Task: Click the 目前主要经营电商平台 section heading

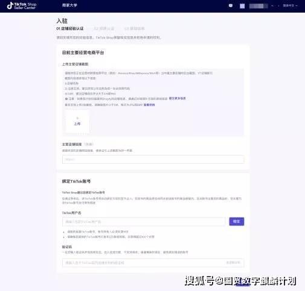Action: click(x=83, y=52)
